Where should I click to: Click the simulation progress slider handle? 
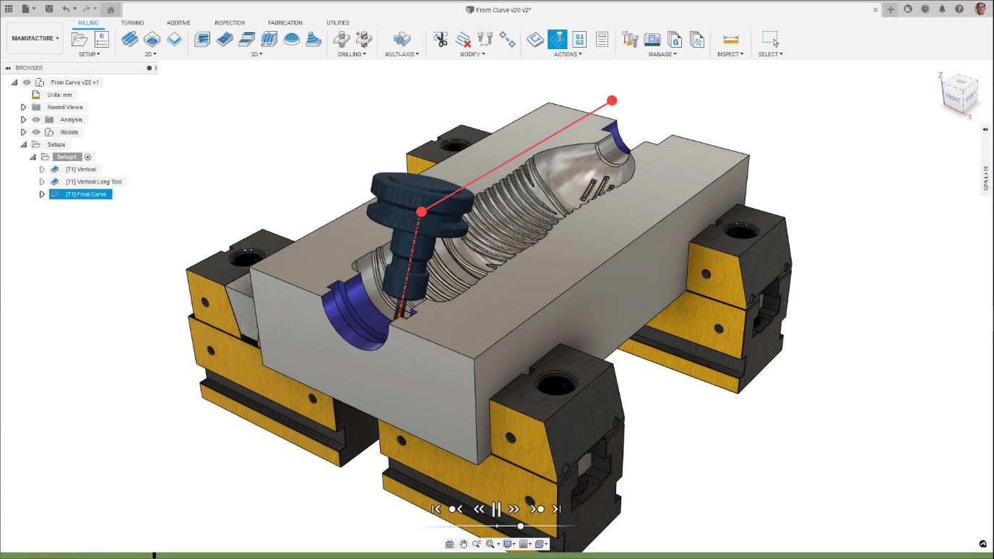tap(520, 526)
